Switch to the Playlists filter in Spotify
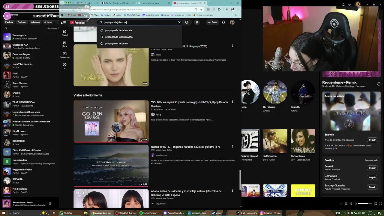Image resolution: width=384 pixels, height=216 pixels. point(9,22)
